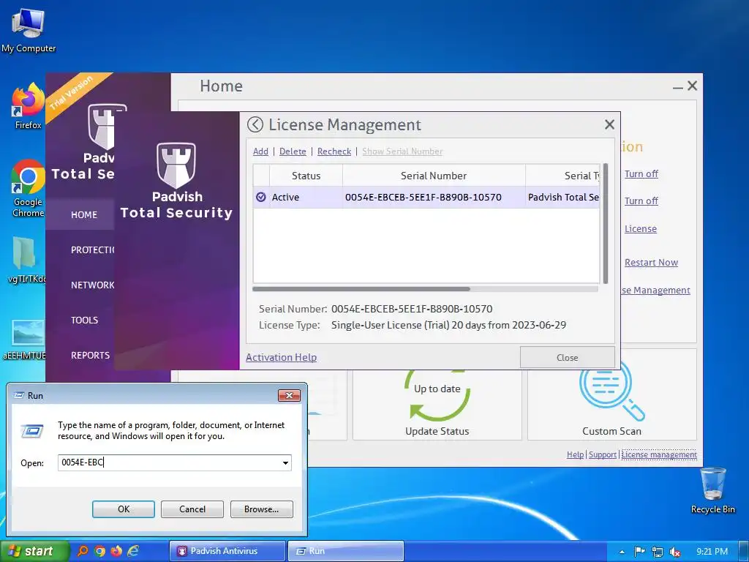The width and height of the screenshot is (749, 562).
Task: Click the muted volume tray icon
Action: [675, 552]
